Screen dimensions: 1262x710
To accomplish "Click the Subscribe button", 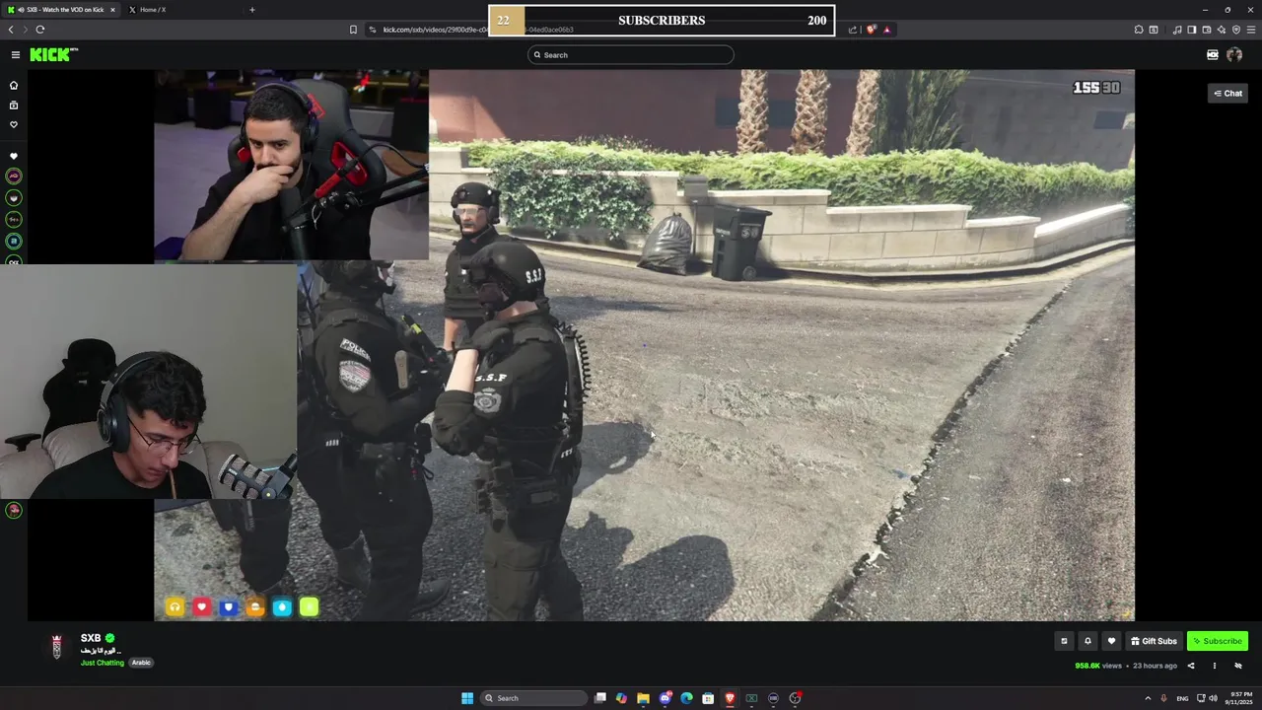I will click(1218, 641).
